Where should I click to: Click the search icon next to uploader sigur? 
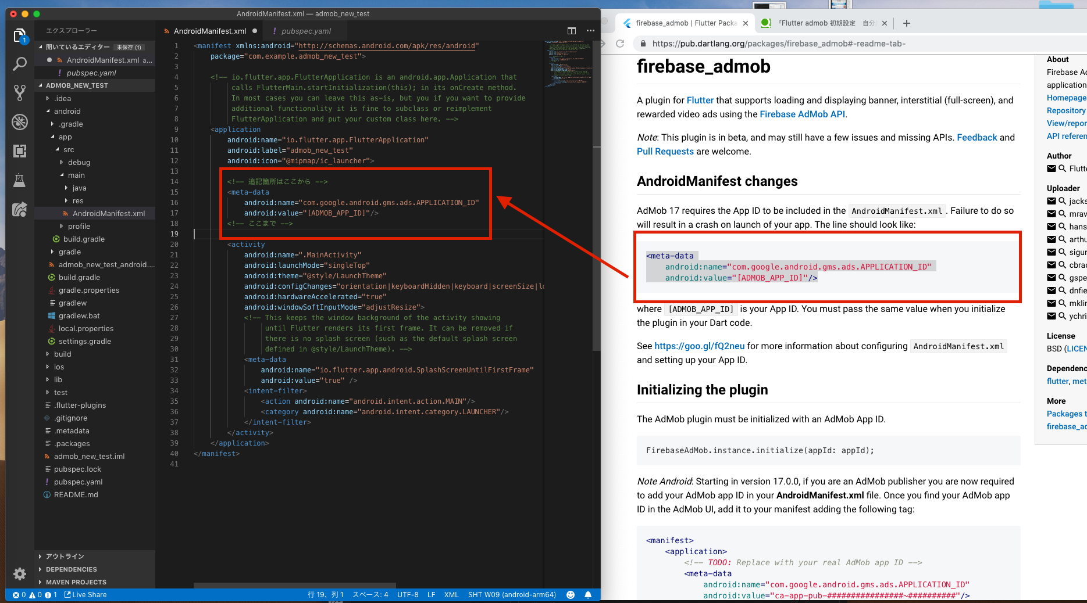pos(1062,252)
